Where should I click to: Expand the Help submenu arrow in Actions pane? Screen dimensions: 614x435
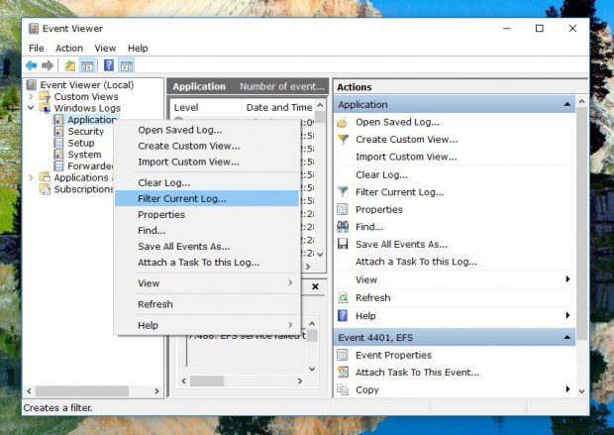click(x=567, y=315)
